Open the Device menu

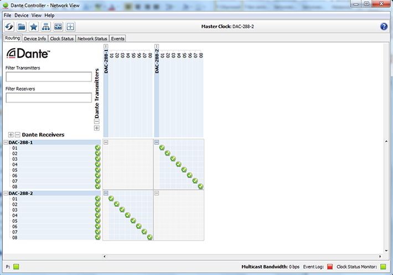tap(22, 16)
